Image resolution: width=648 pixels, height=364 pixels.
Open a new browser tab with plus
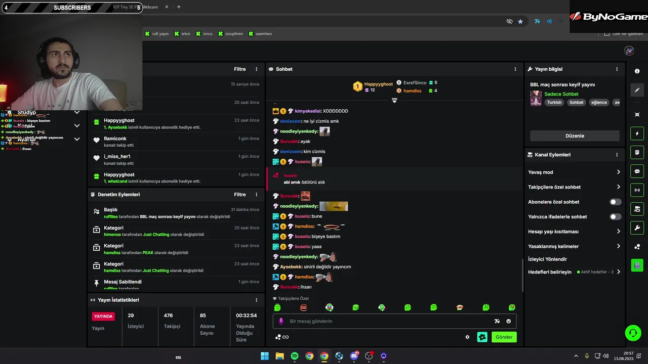coord(179,7)
